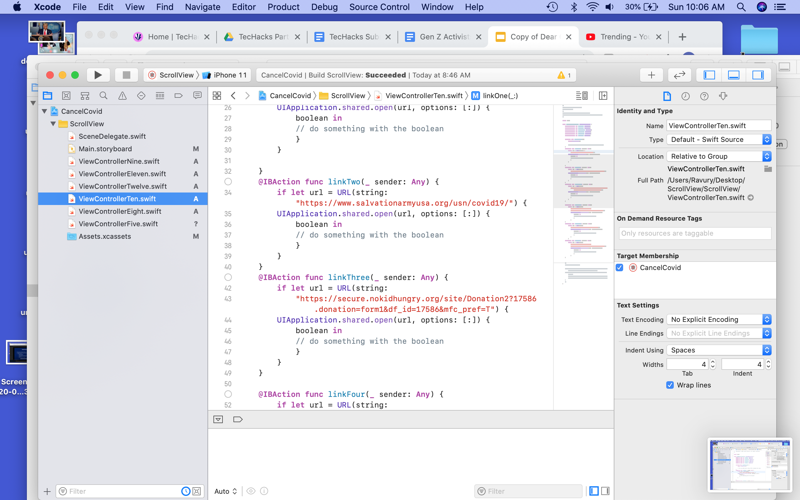Screen dimensions: 800x500
Task: Add an editor on the right
Action: 603,96
